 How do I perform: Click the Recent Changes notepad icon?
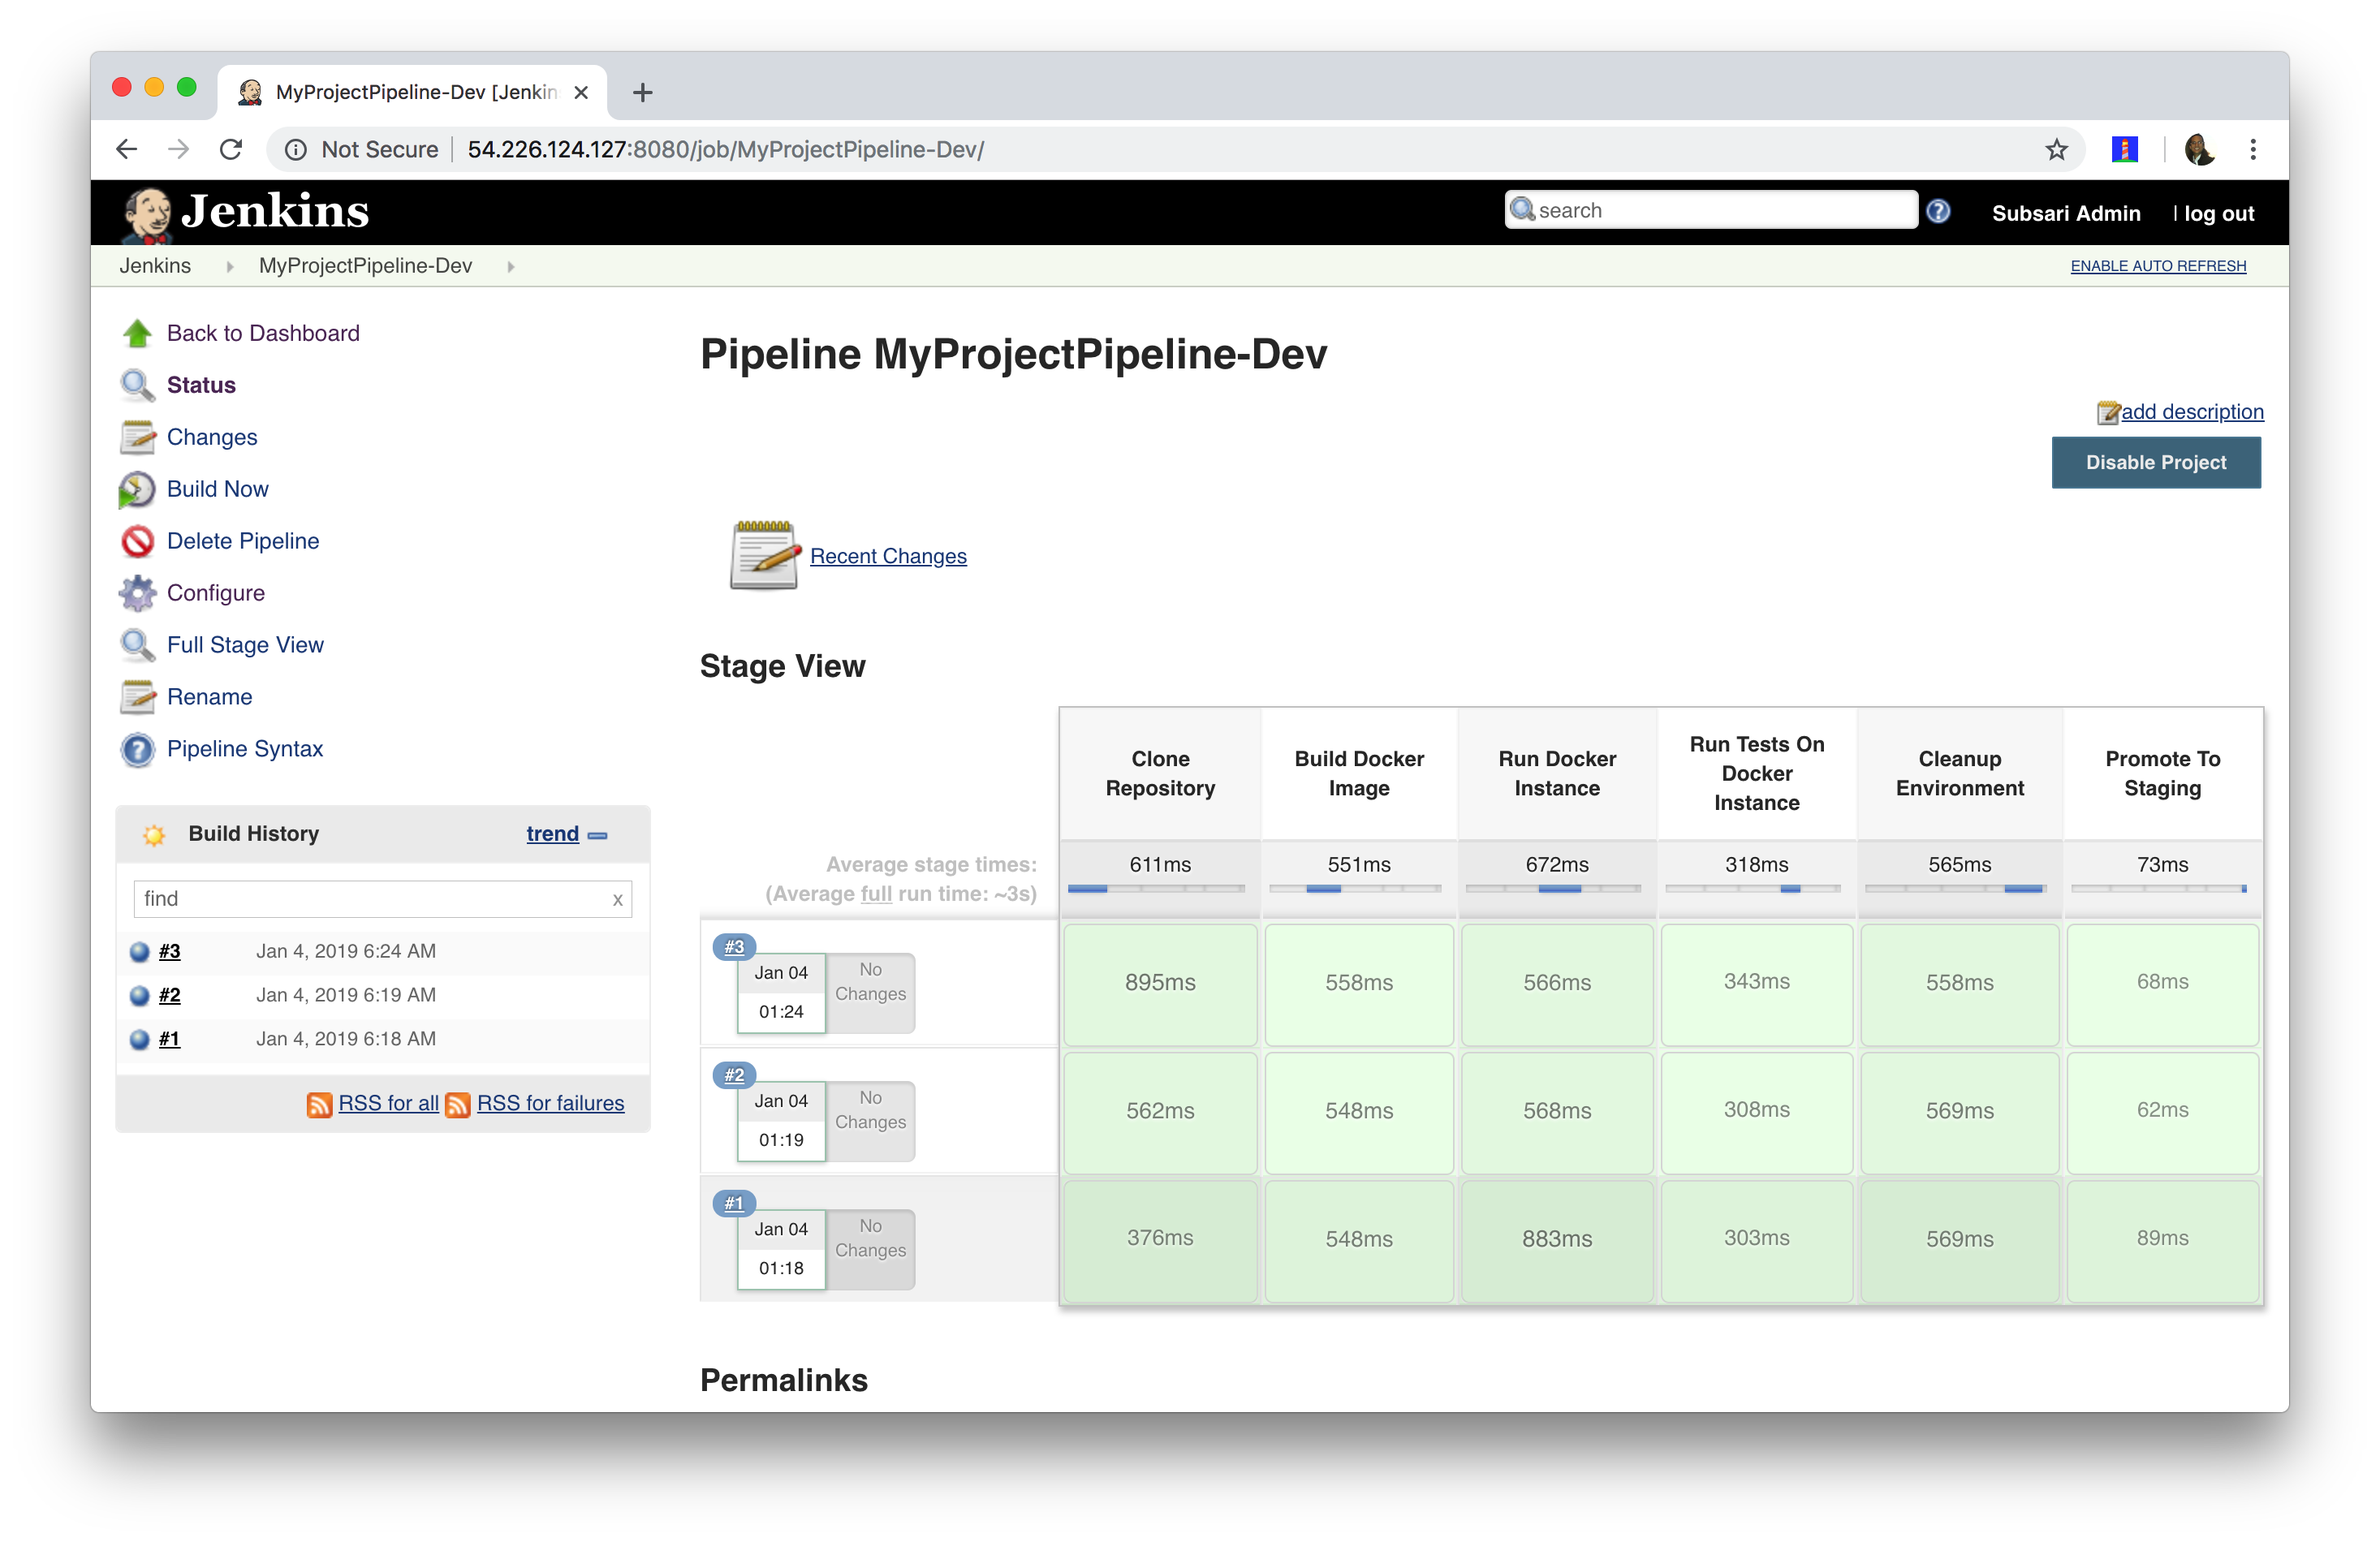coord(765,555)
